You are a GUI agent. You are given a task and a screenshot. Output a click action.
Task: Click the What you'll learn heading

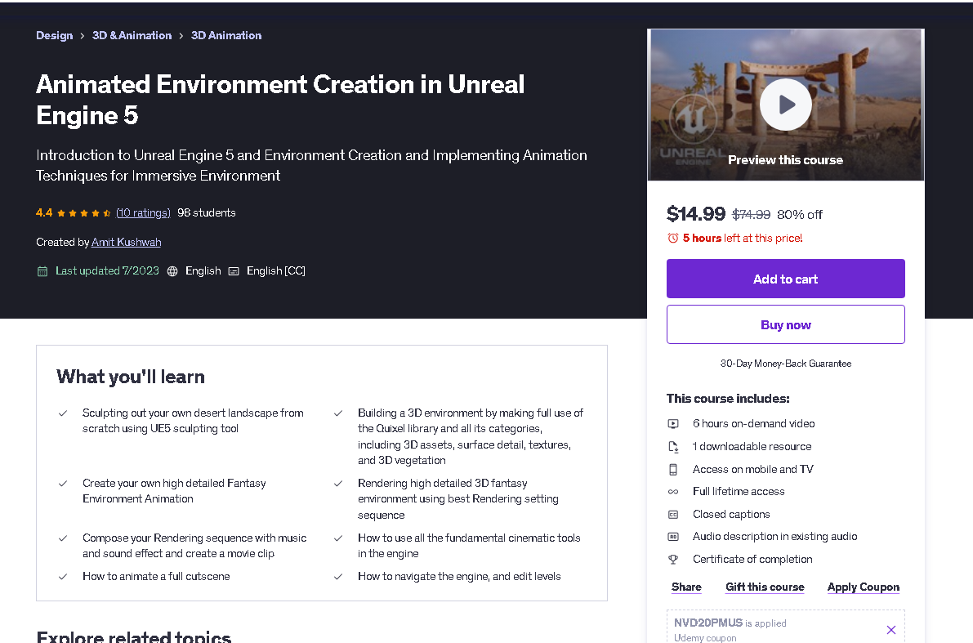coord(131,377)
